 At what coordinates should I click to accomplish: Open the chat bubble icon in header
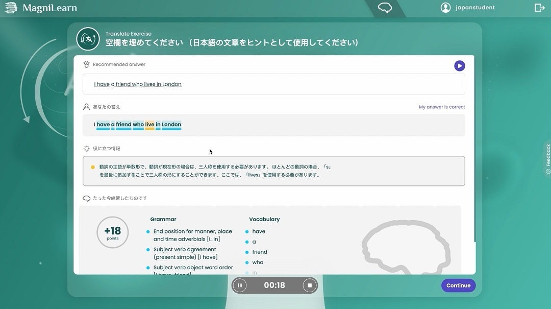pyautogui.click(x=385, y=8)
